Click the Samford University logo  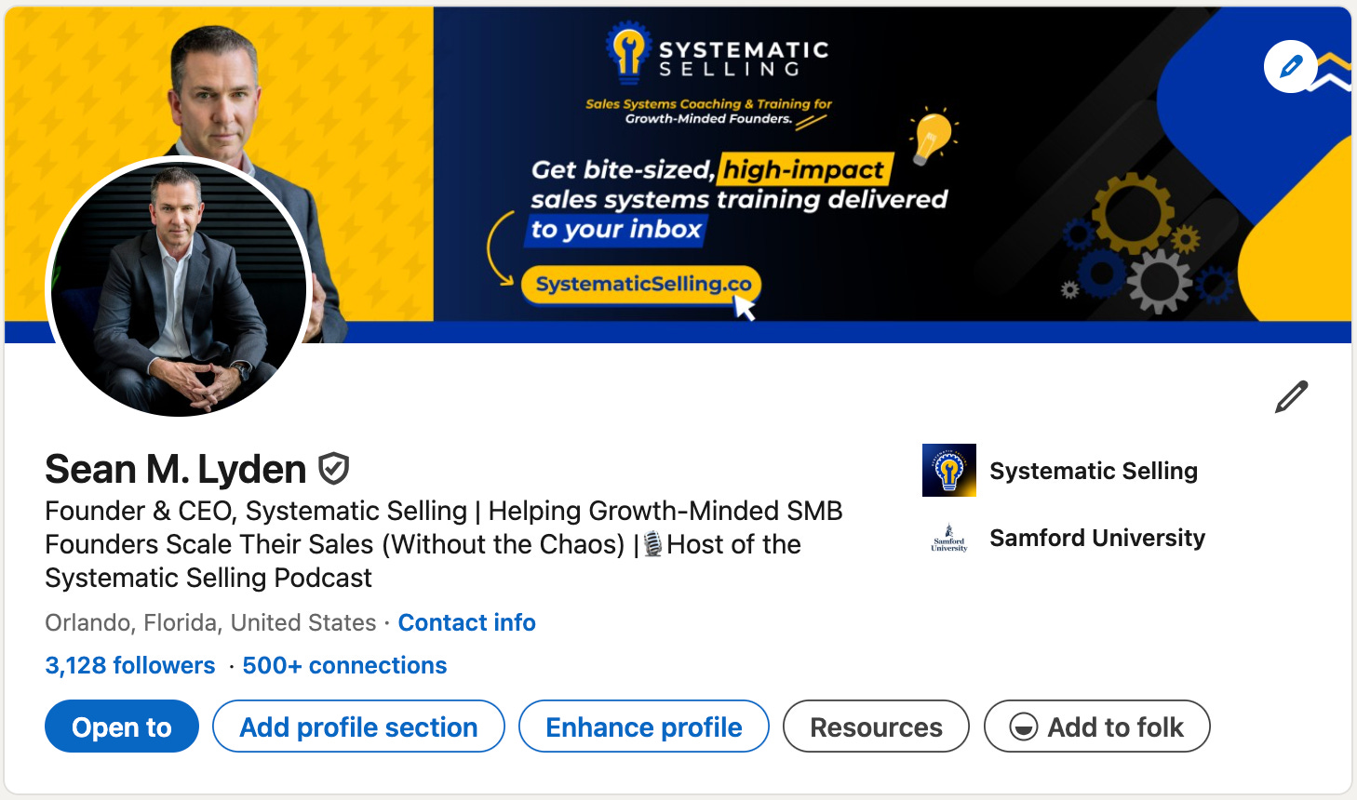coord(948,538)
